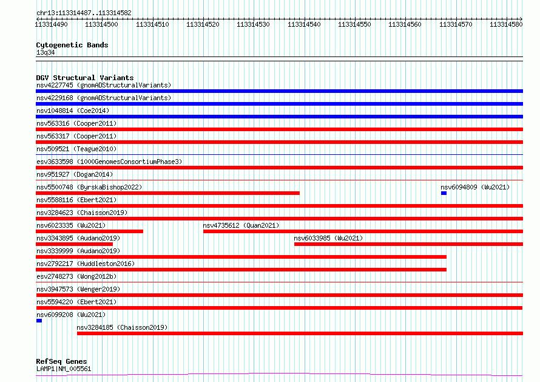Open nsv5588116 (Ebert2021) label
Screen dimensions: 540x382
pos(76,200)
